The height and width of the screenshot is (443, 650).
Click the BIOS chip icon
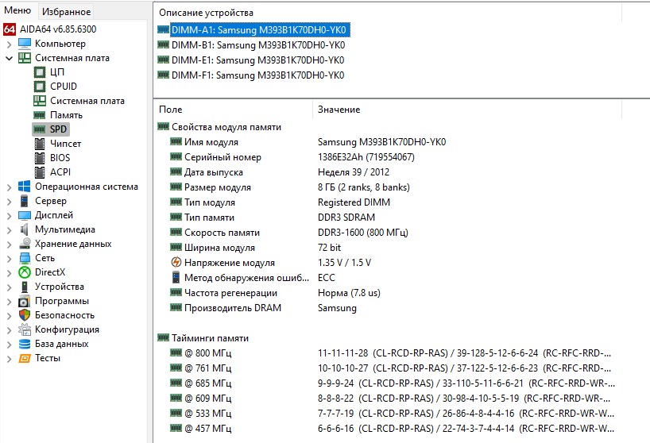tap(40, 158)
